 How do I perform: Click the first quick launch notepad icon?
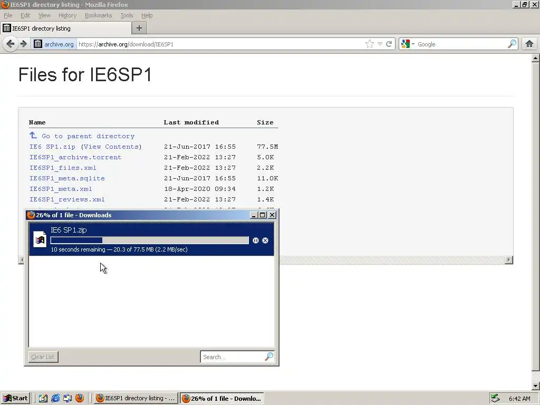pos(43,399)
